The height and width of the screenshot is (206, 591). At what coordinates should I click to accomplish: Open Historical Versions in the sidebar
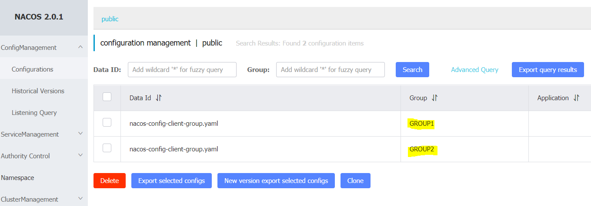pyautogui.click(x=38, y=91)
